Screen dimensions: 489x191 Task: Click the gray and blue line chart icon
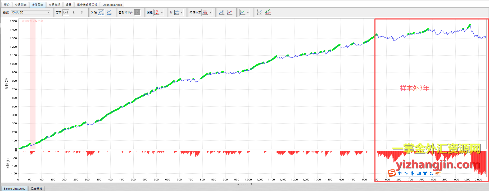[x=260, y=12]
